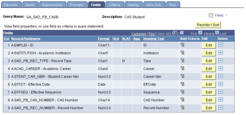Sort by Format column header
Image resolution: width=246 pixels, height=115 pixels.
[x=104, y=39]
